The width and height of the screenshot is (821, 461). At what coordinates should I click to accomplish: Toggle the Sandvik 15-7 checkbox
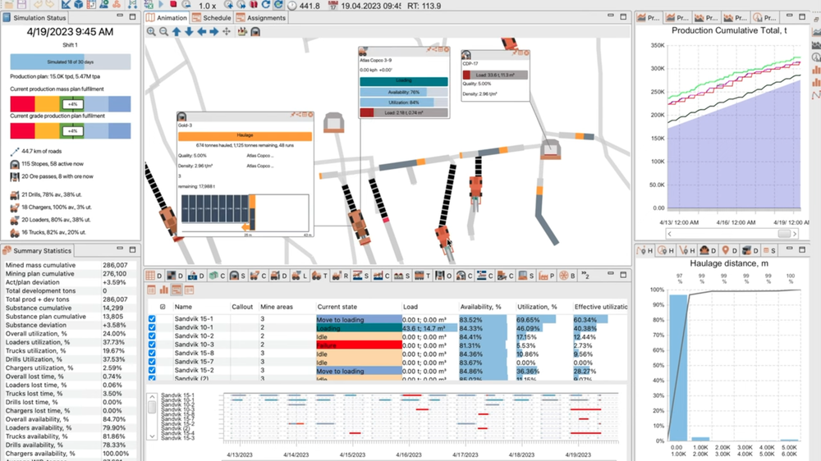coord(152,362)
